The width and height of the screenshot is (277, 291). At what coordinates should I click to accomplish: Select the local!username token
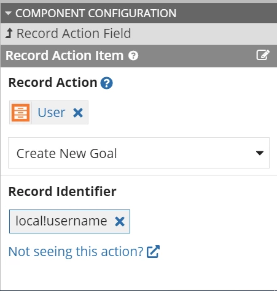pyautogui.click(x=61, y=221)
